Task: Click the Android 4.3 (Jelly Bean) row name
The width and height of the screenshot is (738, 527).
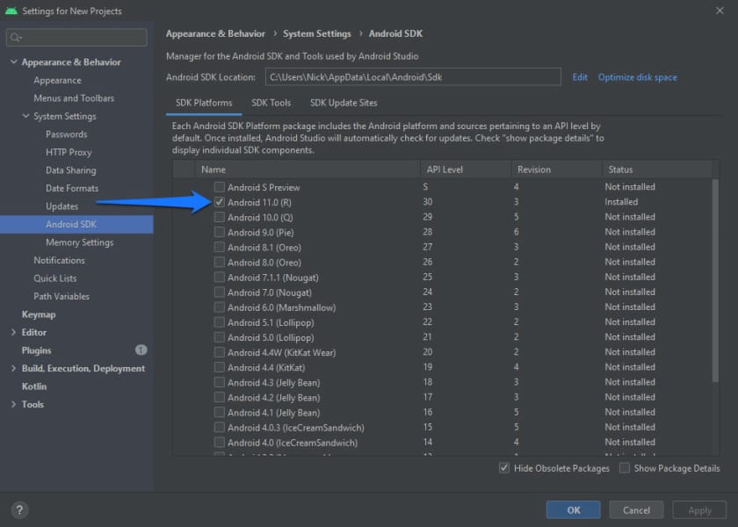Action: [274, 383]
